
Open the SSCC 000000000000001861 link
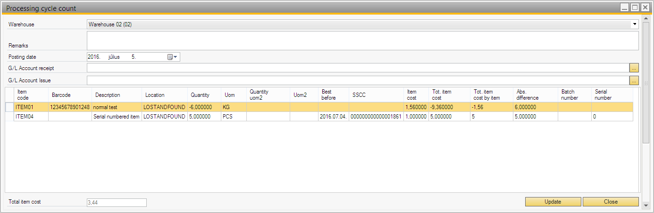[x=376, y=117]
